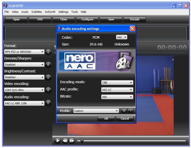Open the AAC profile dropdown
This screenshot has height=148, width=191.
coord(117,90)
